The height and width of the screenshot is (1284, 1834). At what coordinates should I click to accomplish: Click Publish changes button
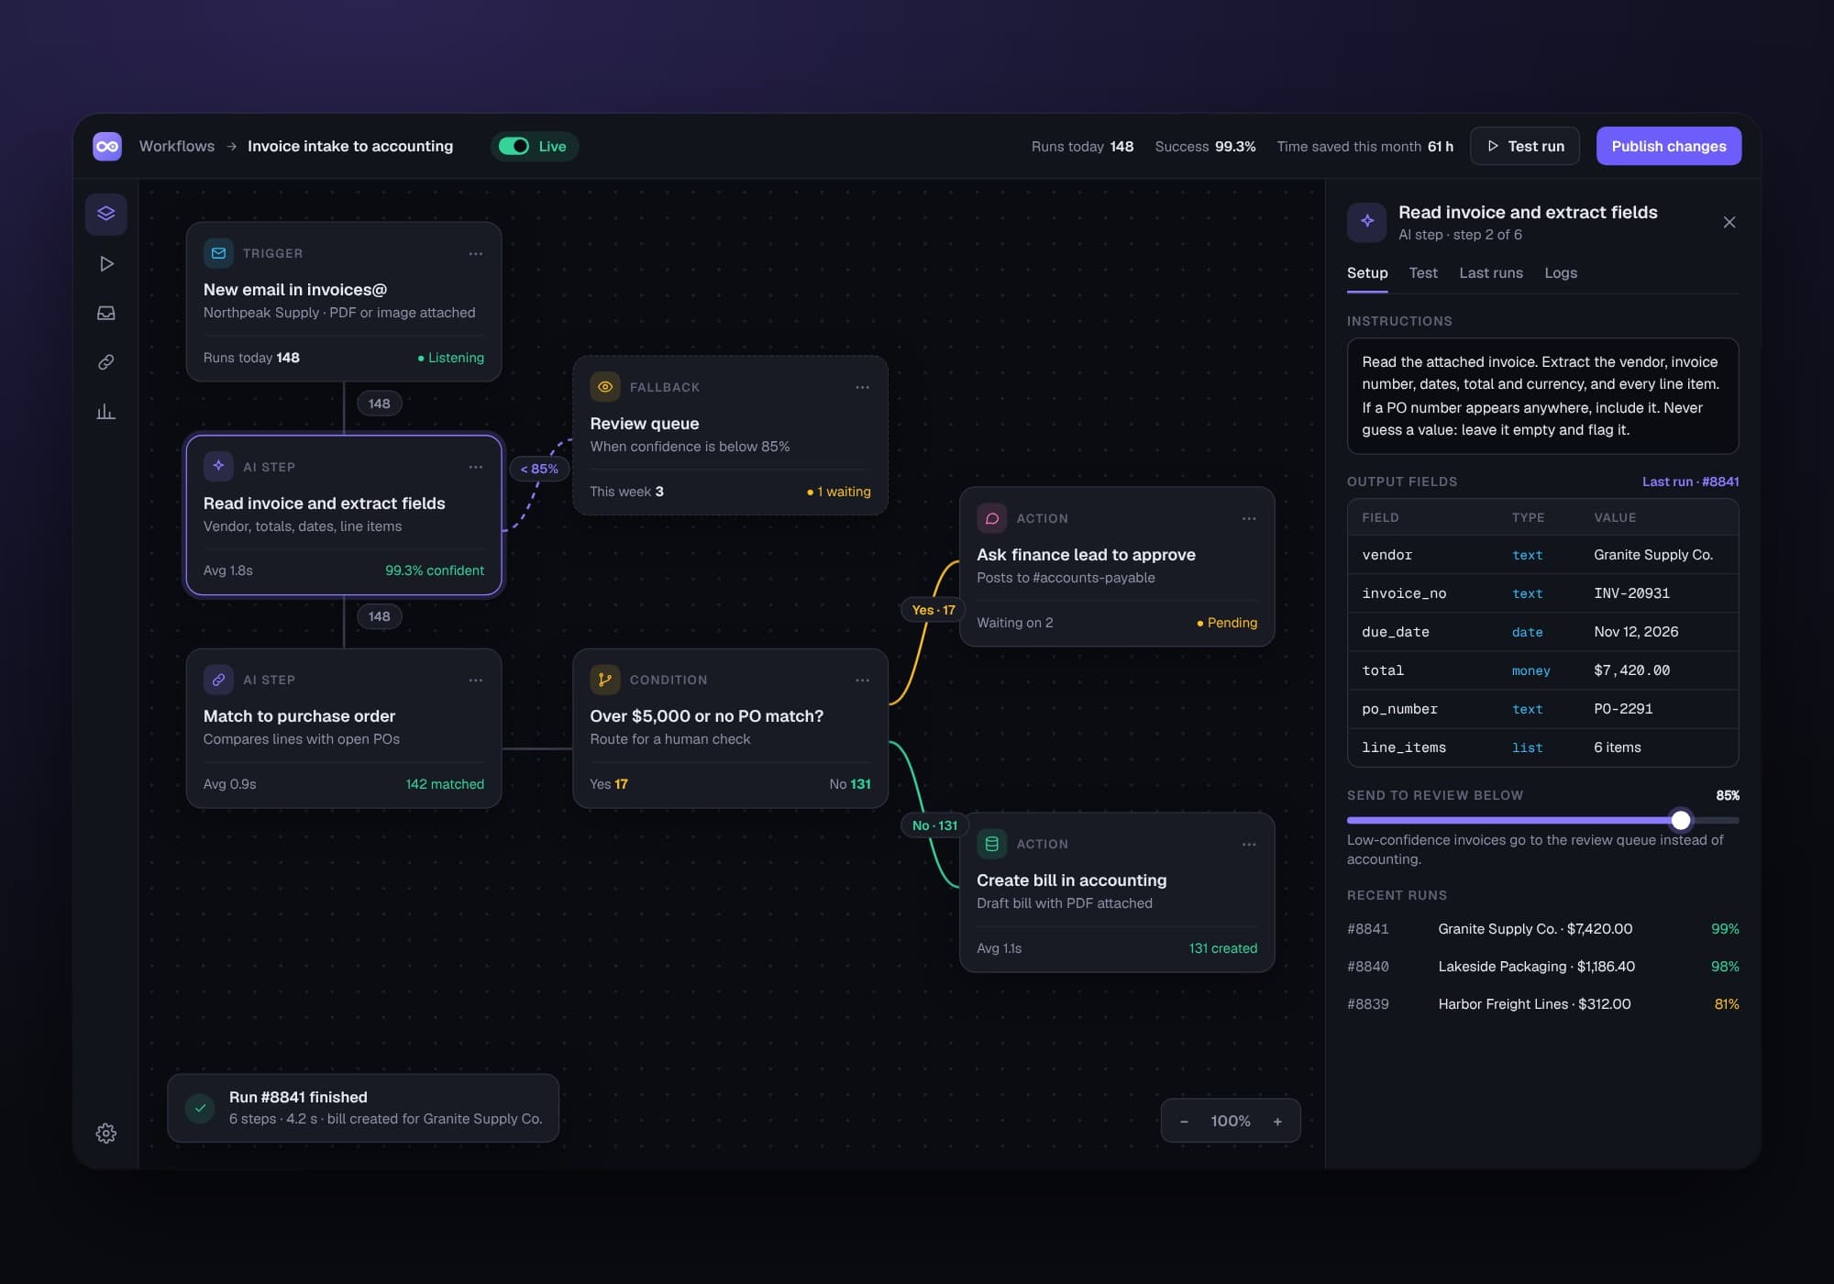(x=1669, y=147)
